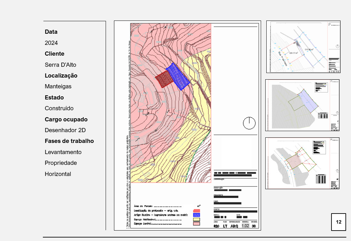
Task: Select the "Propriedade" text line
Action: [61, 163]
